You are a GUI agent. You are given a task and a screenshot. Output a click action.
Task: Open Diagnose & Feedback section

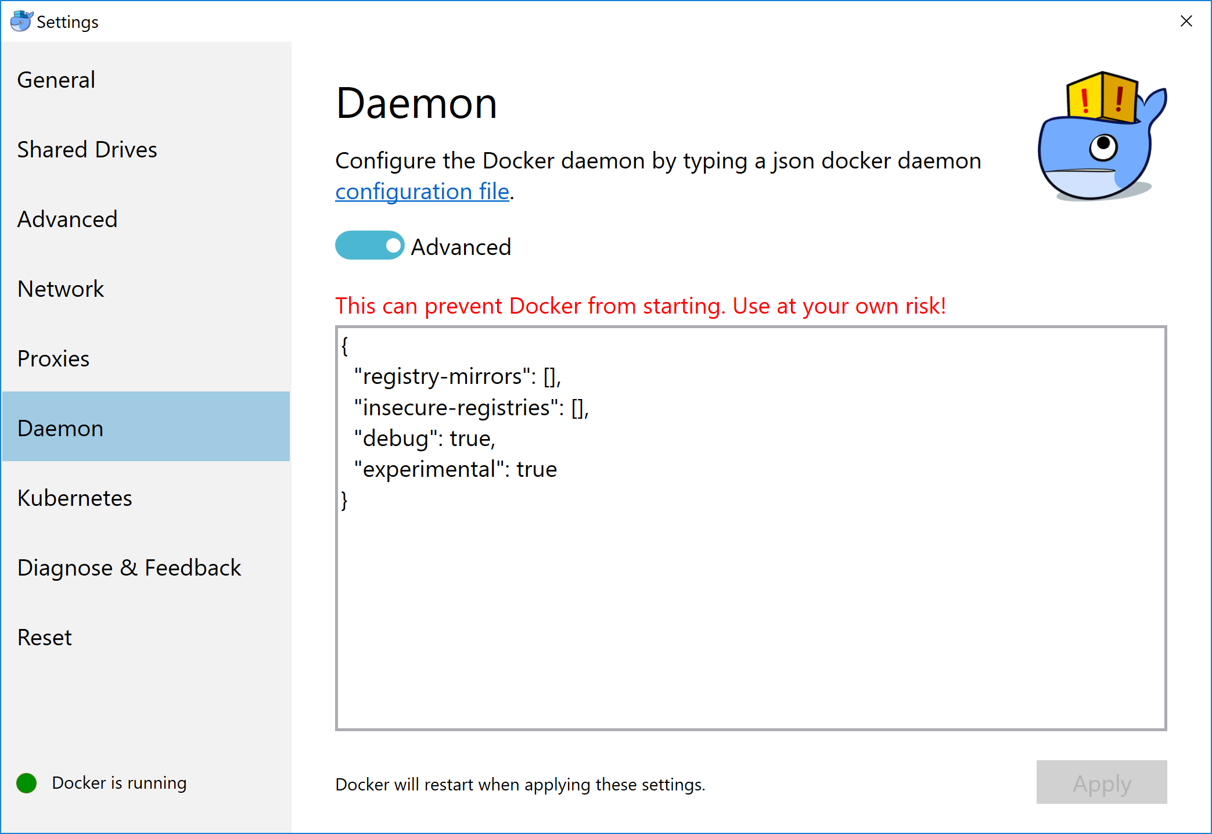click(129, 567)
